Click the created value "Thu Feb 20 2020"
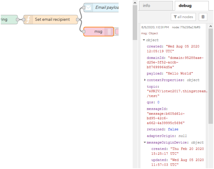Viewport: 214px width, 169px height. coord(178,151)
